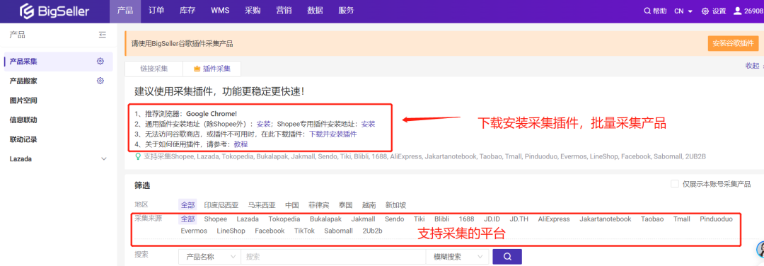The height and width of the screenshot is (266, 764).
Task: Open the WMS top menu
Action: coord(220,11)
